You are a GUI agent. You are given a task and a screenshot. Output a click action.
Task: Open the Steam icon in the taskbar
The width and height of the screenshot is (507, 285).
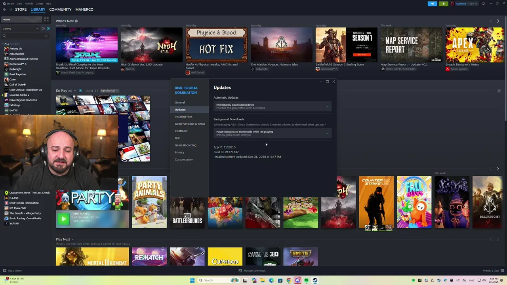pyautogui.click(x=315, y=280)
